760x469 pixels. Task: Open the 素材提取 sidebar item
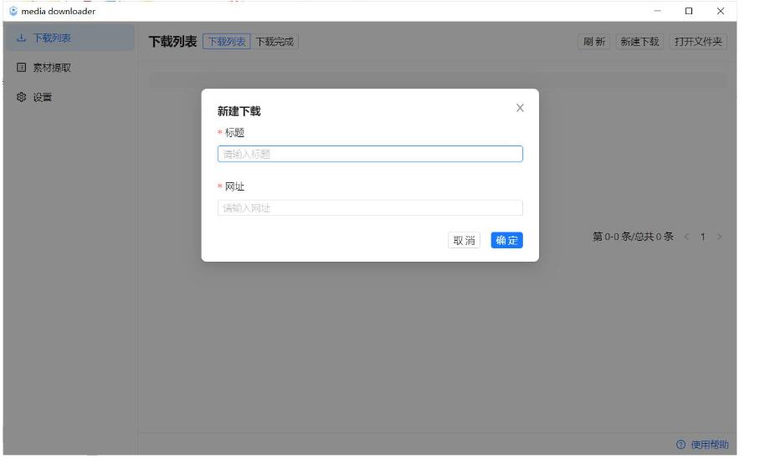50,68
